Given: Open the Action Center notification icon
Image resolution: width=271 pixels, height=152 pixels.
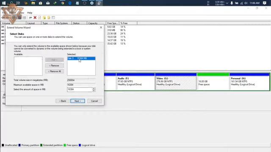Looking at the screenshot, I should [264, 3].
